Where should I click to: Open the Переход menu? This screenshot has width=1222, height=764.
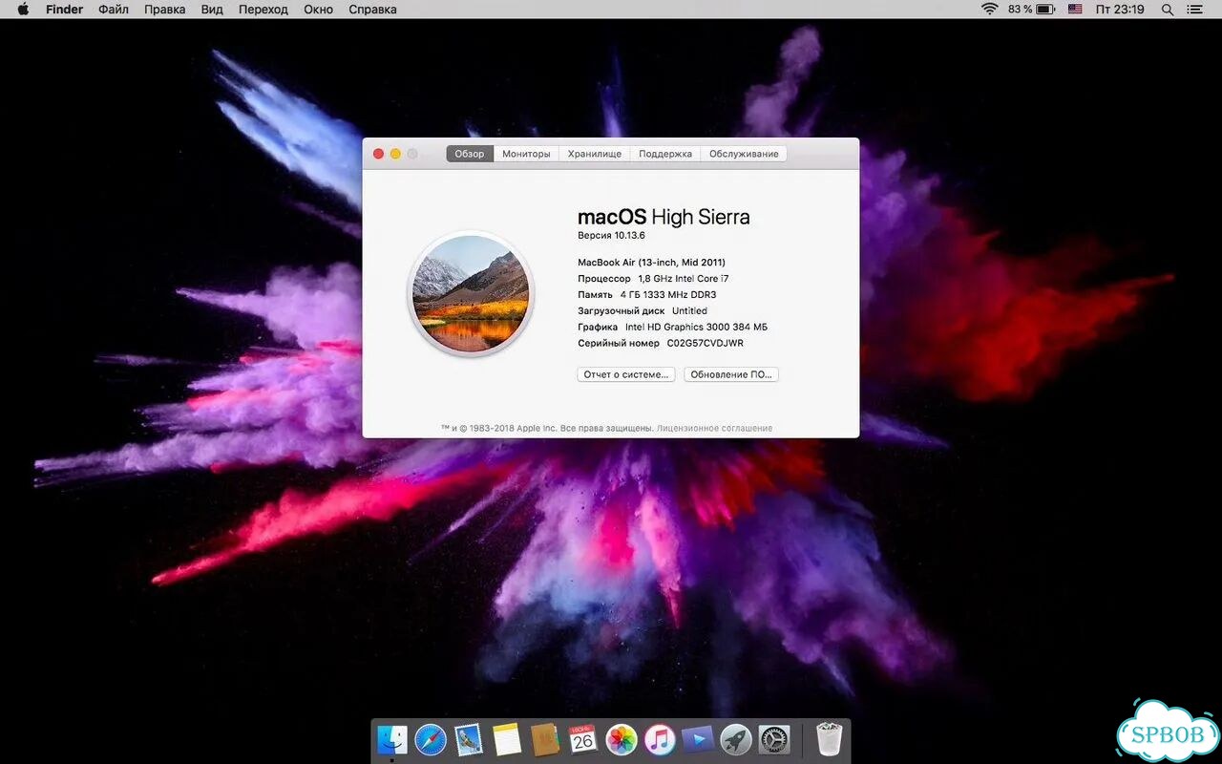[263, 9]
